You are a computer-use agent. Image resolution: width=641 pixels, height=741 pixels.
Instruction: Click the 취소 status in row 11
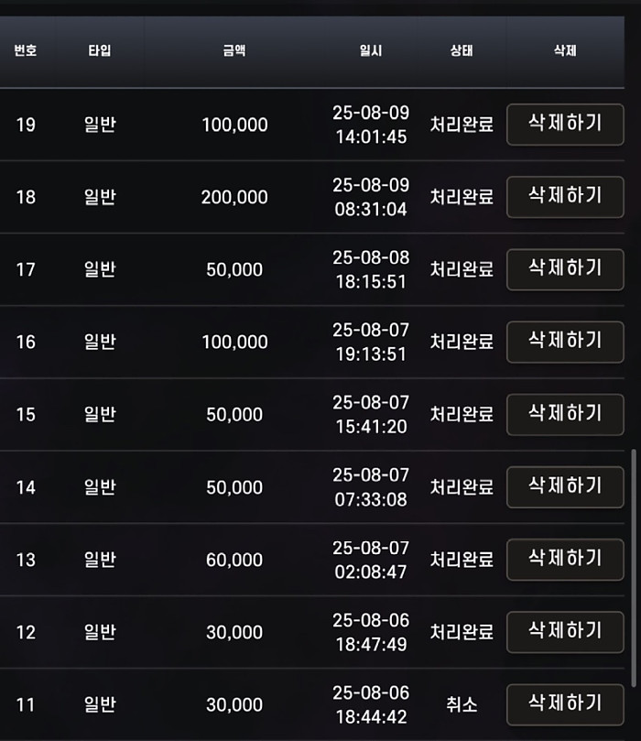(x=462, y=704)
